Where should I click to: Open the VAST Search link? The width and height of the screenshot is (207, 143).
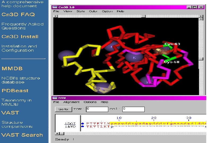coord(22,135)
